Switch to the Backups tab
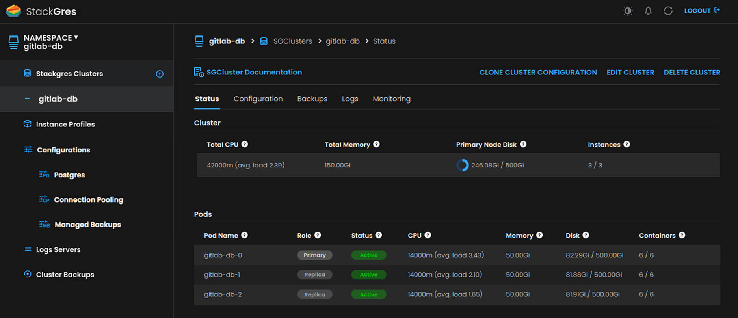 312,99
